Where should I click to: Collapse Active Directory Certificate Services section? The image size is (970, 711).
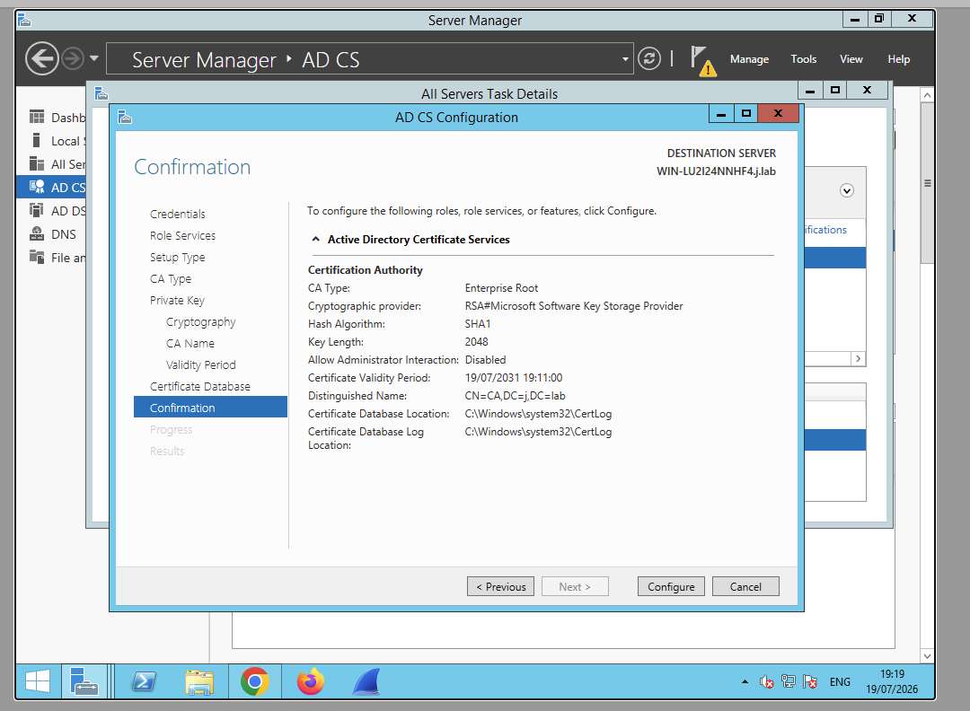(316, 240)
